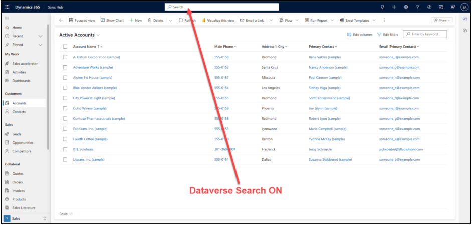This screenshot has width=472, height=225.
Task: Click the lightbulb assistant icon in header
Action: point(383,7)
